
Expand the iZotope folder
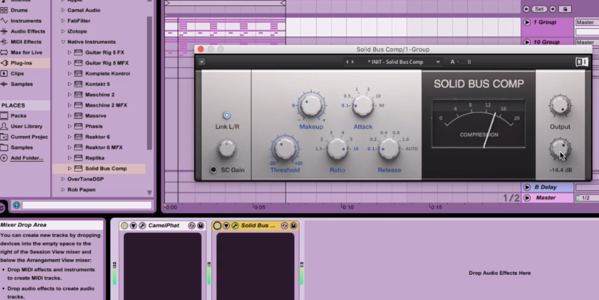[x=63, y=32]
